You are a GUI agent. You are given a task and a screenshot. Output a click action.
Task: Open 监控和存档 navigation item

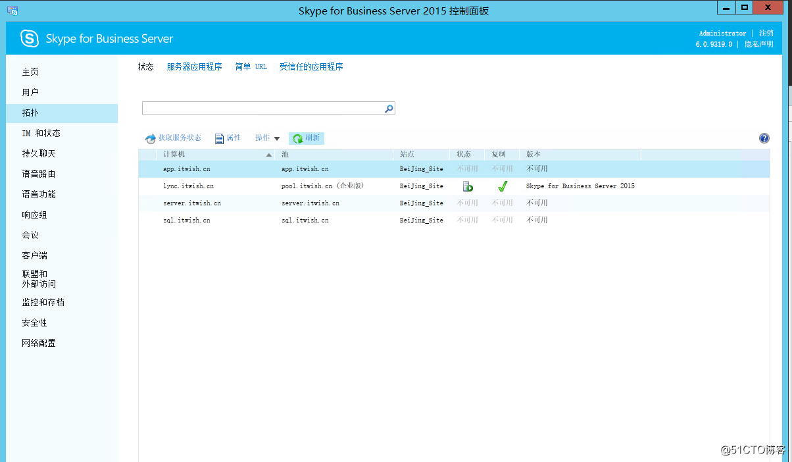point(62,303)
